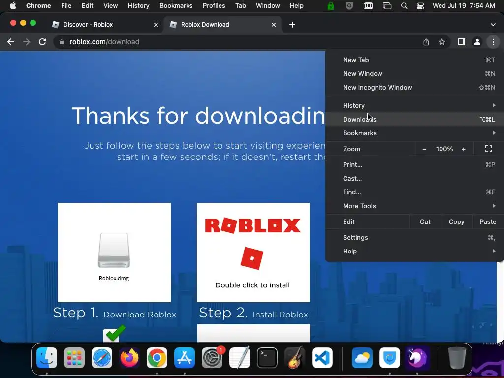This screenshot has width=504, height=378.
Task: Open Control Center in the menu bar
Action: 420,6
